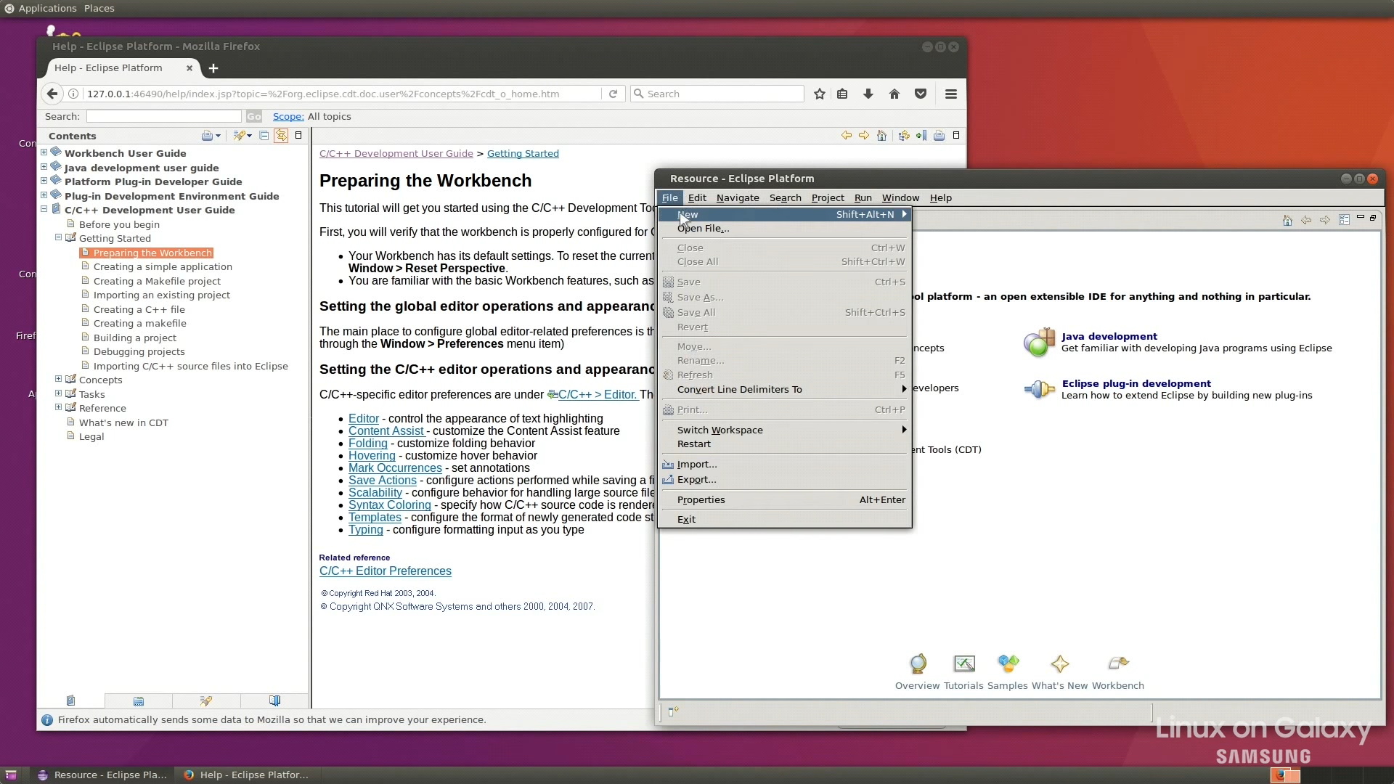Open the Getting Started breadcrumb link
Screen dimensions: 1394x784
point(523,154)
